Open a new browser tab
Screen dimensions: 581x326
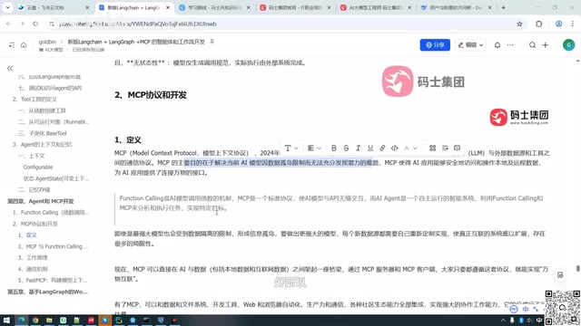pos(503,7)
